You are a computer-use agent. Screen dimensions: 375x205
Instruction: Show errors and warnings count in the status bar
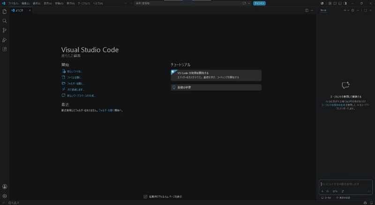point(14,203)
